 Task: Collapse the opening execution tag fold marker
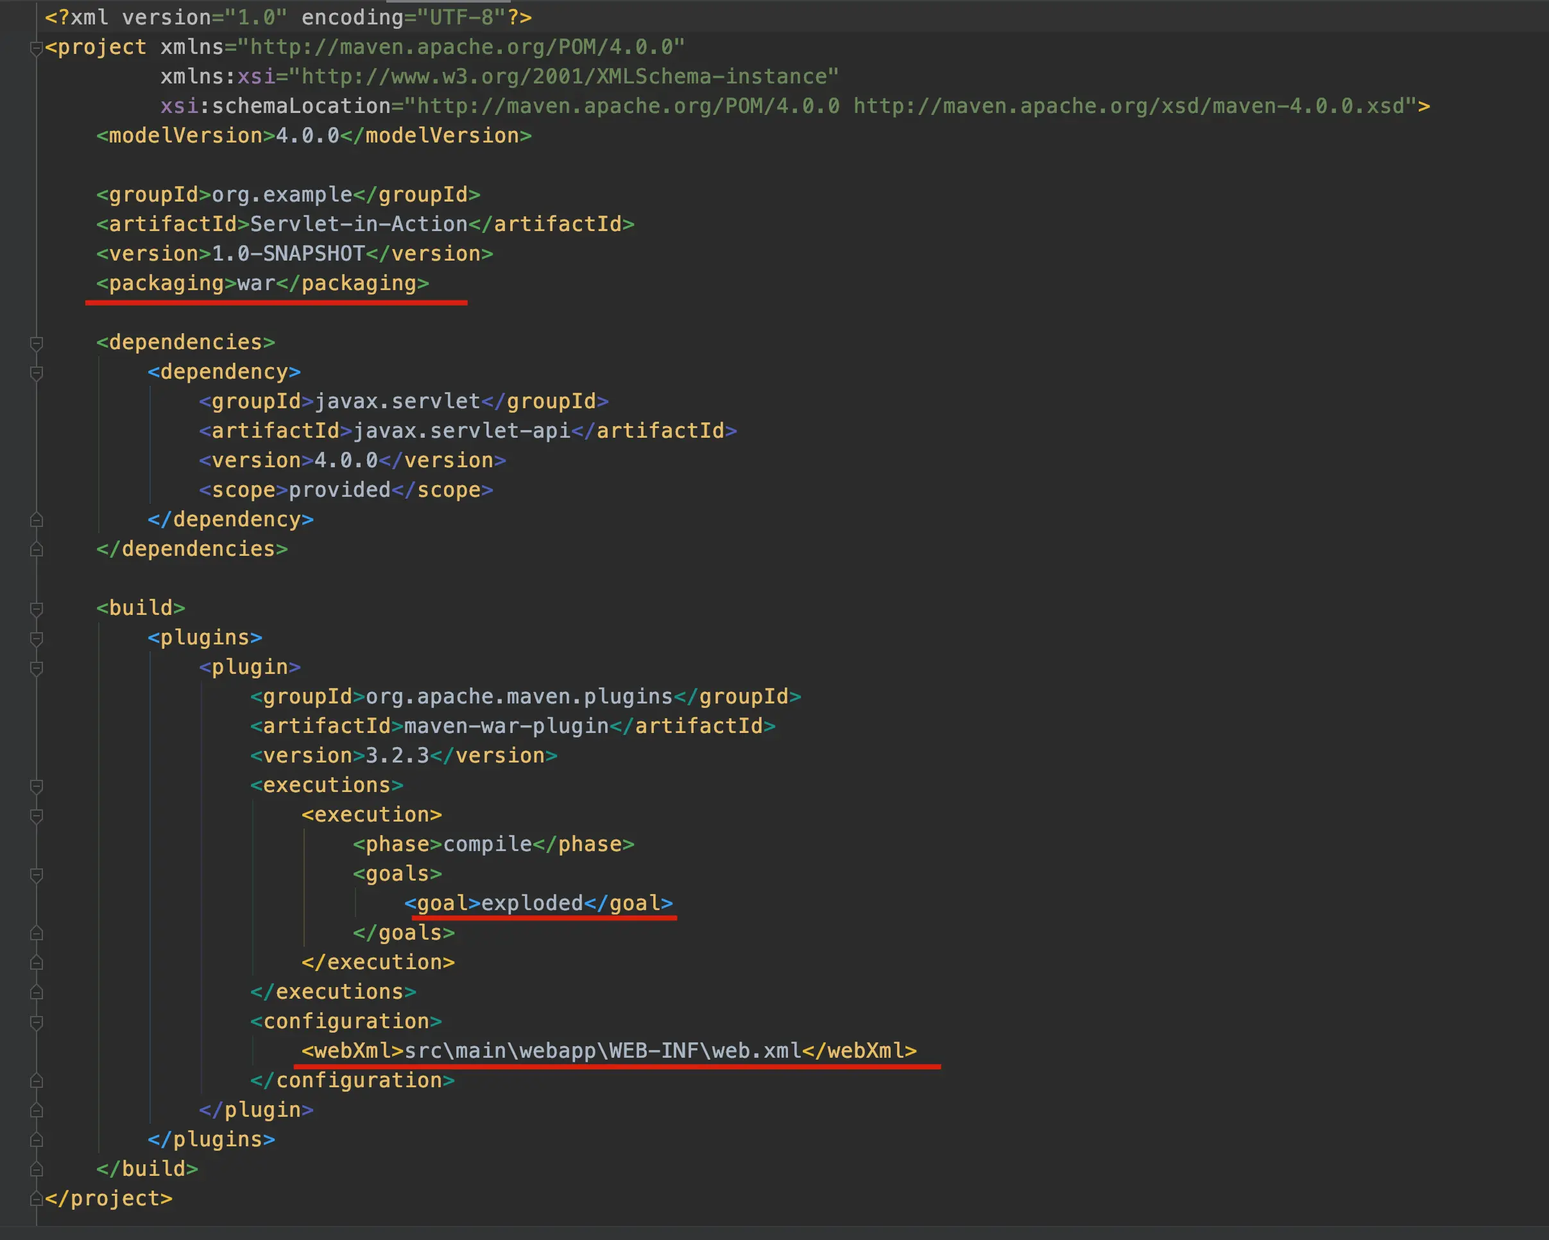click(x=37, y=815)
